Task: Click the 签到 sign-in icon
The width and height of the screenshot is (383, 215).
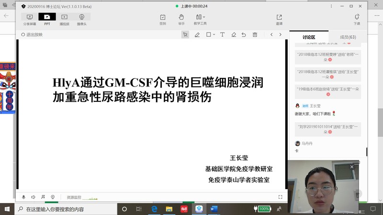Action: point(163,19)
